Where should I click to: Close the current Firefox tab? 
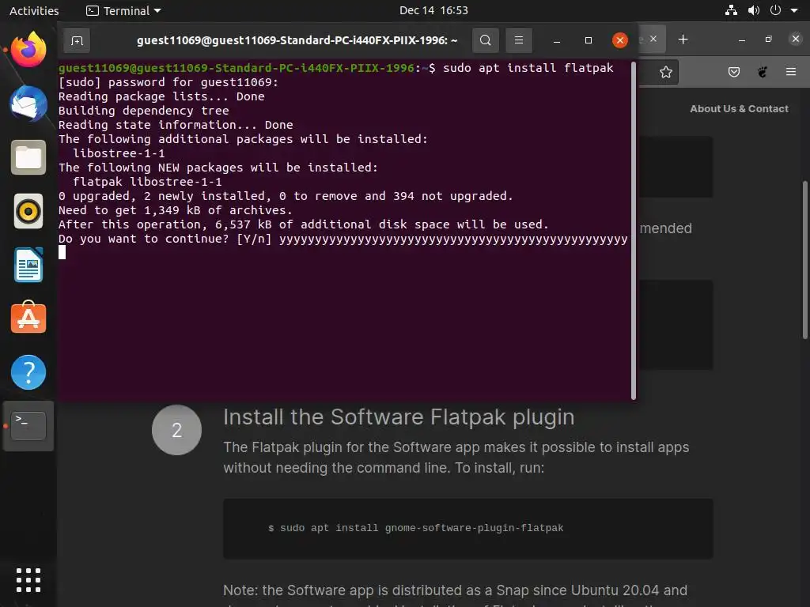click(x=653, y=39)
